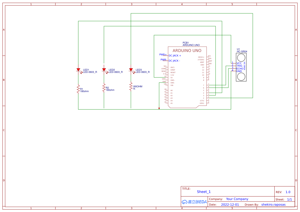Click the junction dot below Arduino VIN

(x=159, y=108)
